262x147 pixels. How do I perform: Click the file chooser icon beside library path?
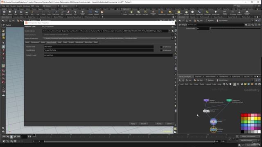pos(173,31)
